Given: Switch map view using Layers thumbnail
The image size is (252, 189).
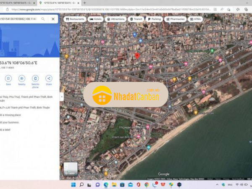Looking at the screenshot, I should pyautogui.click(x=71, y=169).
